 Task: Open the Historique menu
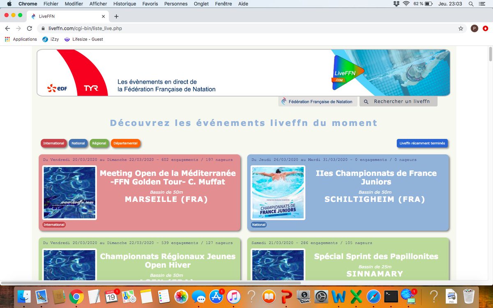coord(124,4)
